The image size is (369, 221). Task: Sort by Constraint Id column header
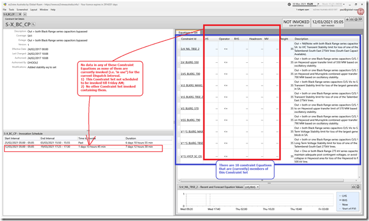[189, 39]
